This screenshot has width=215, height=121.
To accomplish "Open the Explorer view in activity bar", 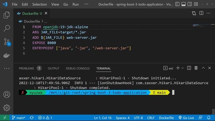I will (7, 15).
